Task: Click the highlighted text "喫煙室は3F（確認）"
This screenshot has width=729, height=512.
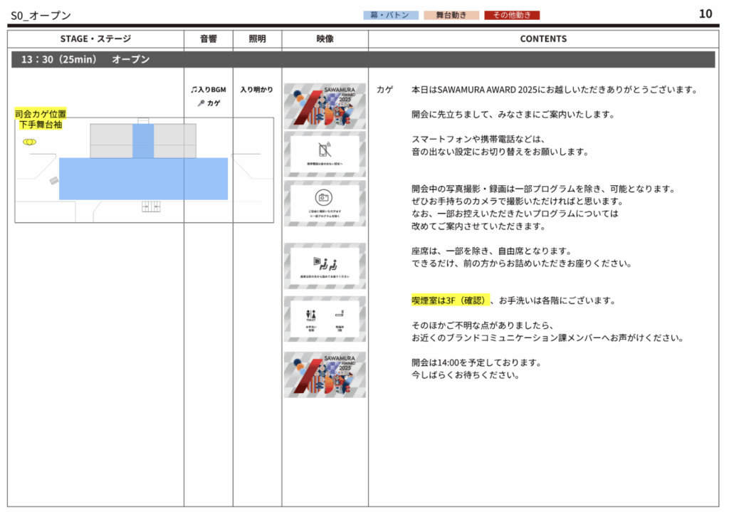Action: click(450, 301)
